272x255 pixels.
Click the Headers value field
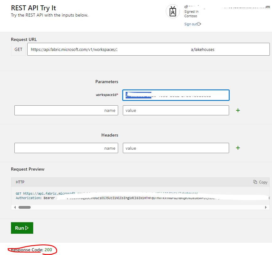176,148
